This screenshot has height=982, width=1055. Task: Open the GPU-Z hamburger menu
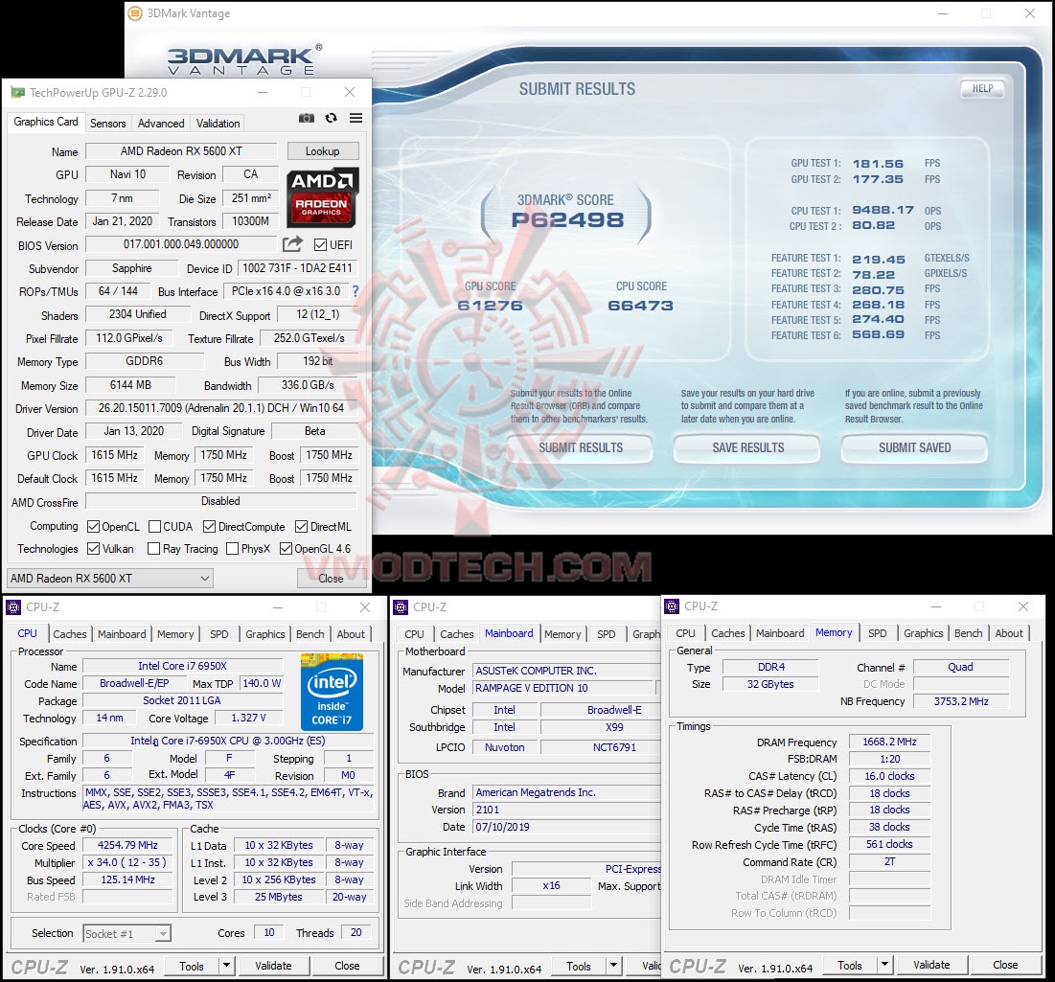click(355, 119)
